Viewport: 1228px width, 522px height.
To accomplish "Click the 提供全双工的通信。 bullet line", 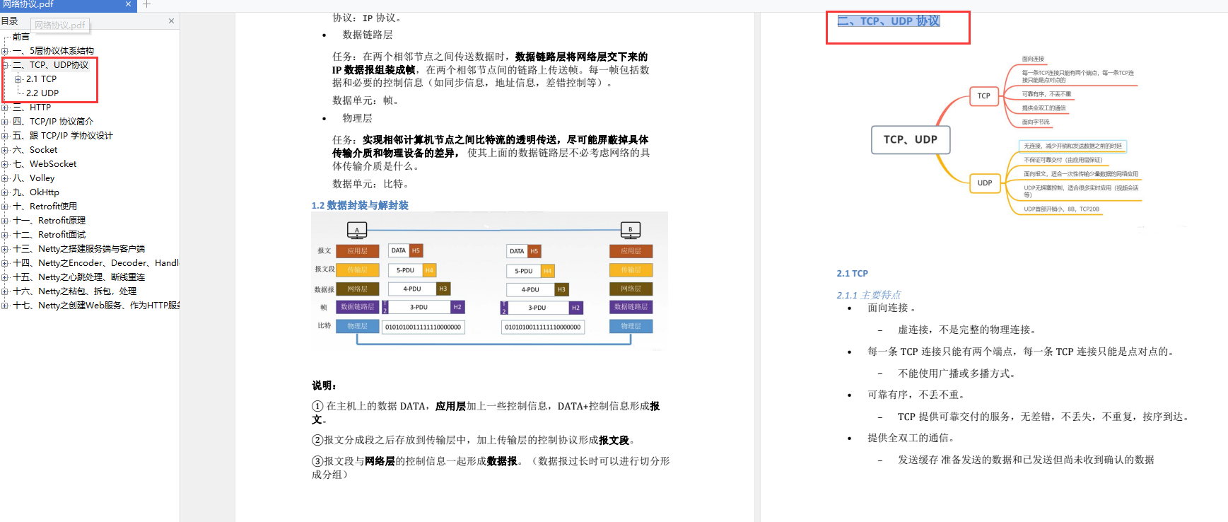I will [x=912, y=438].
